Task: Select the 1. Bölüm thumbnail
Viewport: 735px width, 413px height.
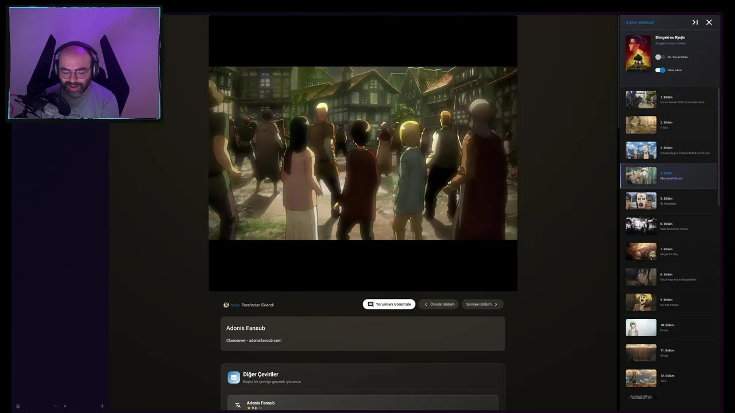Action: 641,100
